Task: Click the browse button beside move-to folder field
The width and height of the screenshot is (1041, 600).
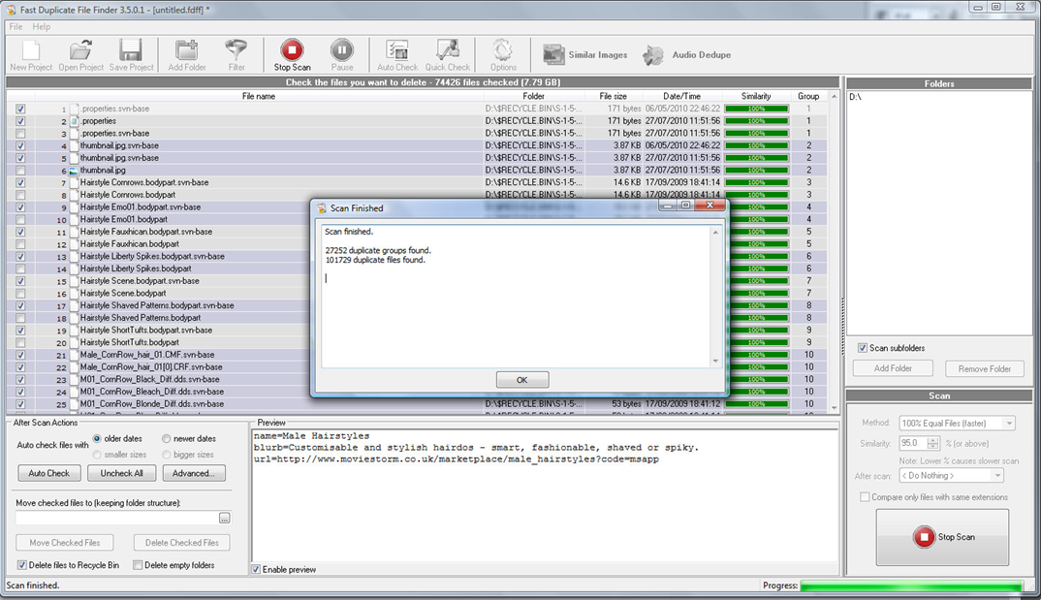Action: [x=225, y=518]
